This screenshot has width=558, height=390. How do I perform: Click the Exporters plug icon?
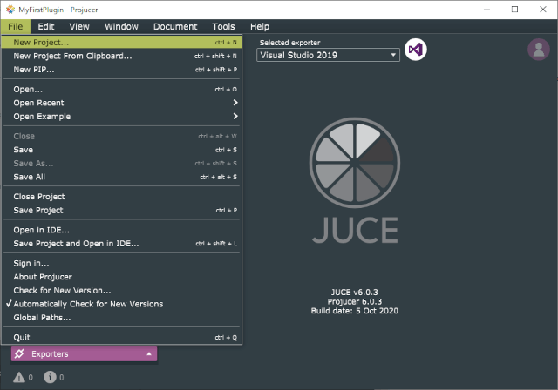coord(19,353)
